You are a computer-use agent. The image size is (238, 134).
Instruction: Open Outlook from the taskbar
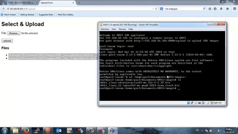click(x=59, y=131)
